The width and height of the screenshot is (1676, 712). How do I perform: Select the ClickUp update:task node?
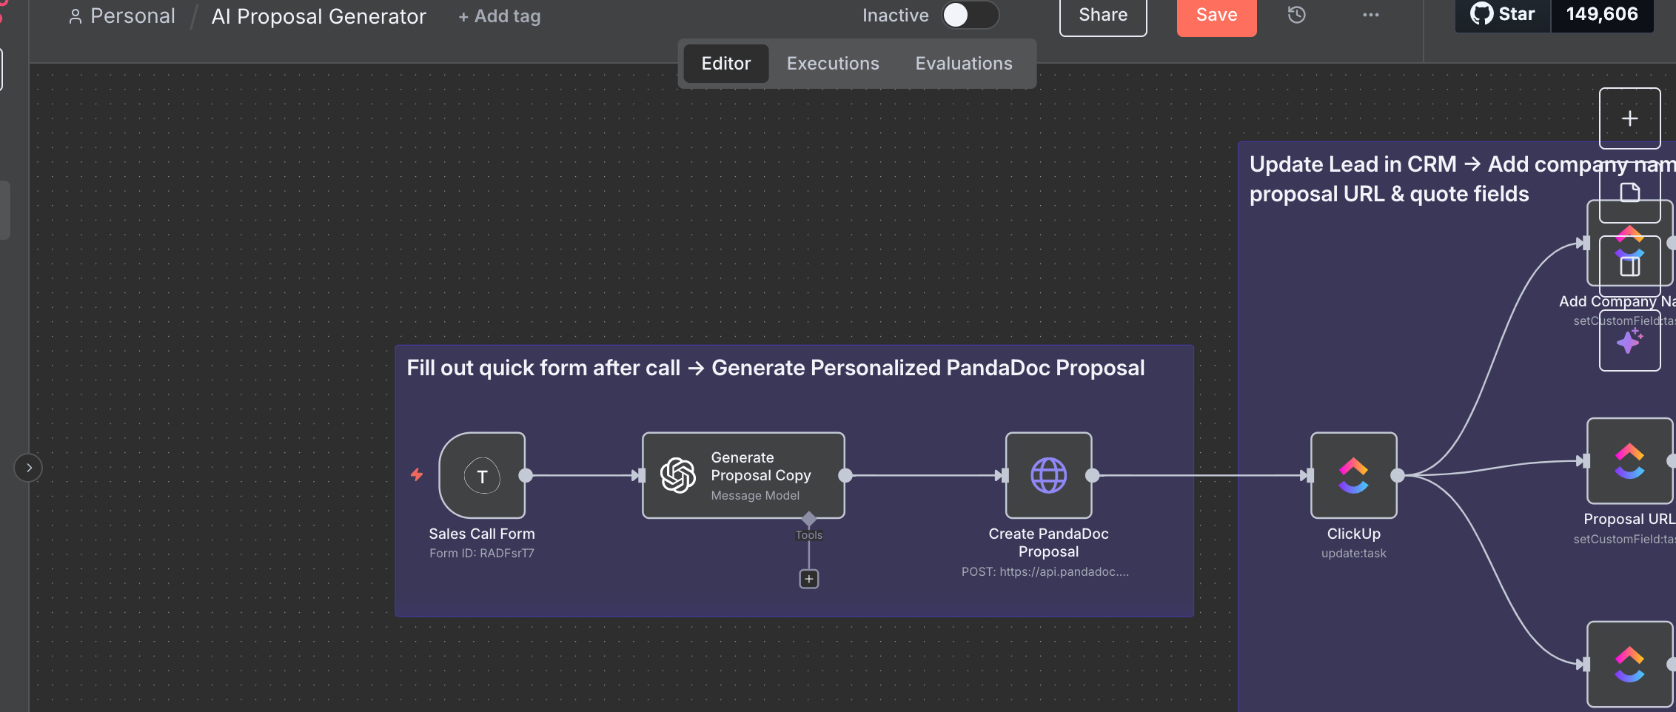[1353, 475]
